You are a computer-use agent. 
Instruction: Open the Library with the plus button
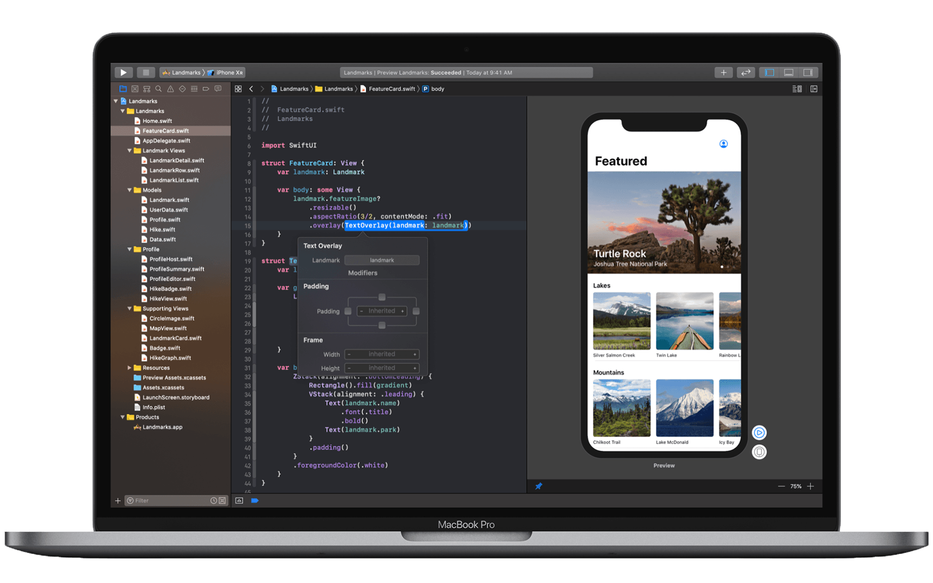[x=724, y=72]
